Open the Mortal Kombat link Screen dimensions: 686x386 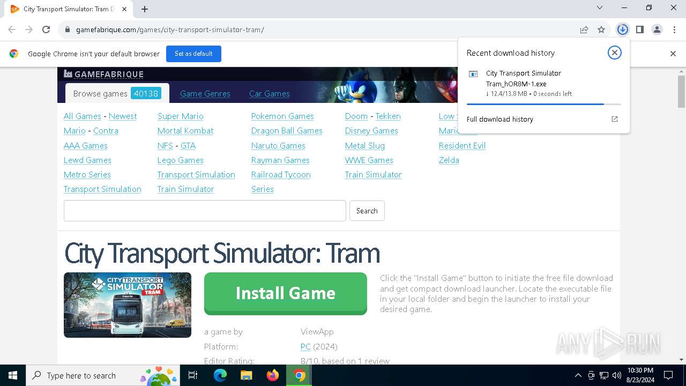click(185, 130)
